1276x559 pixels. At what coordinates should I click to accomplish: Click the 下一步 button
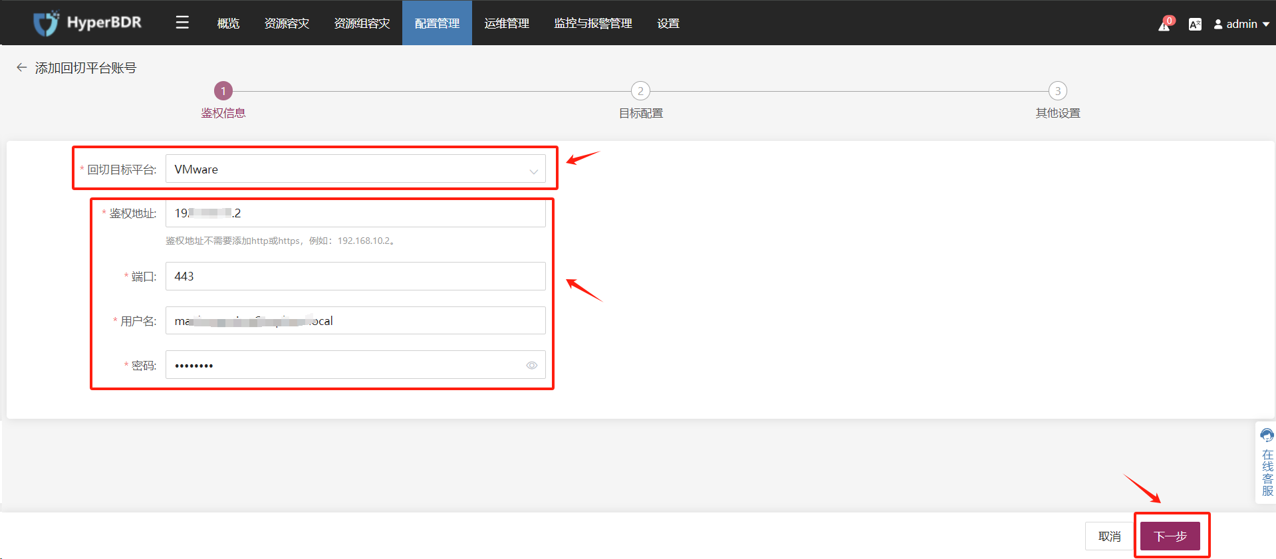(x=1170, y=536)
